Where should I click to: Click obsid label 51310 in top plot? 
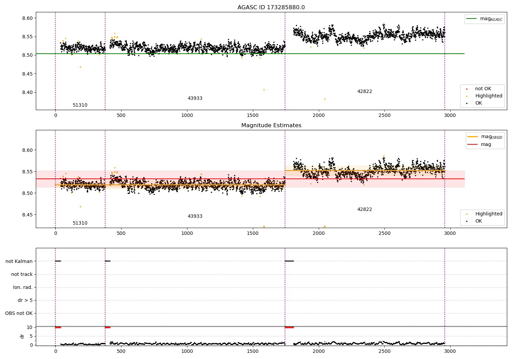point(80,105)
